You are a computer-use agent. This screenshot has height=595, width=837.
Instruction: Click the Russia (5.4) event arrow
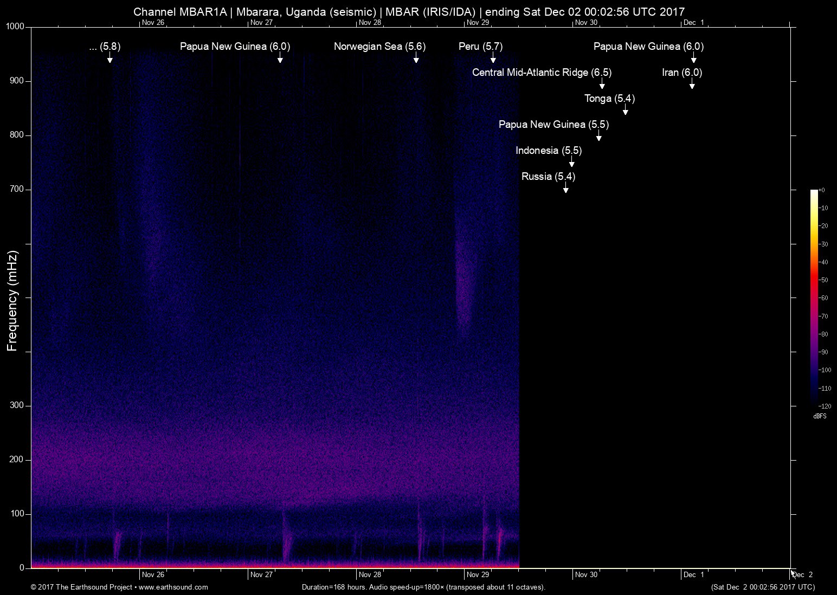[565, 190]
